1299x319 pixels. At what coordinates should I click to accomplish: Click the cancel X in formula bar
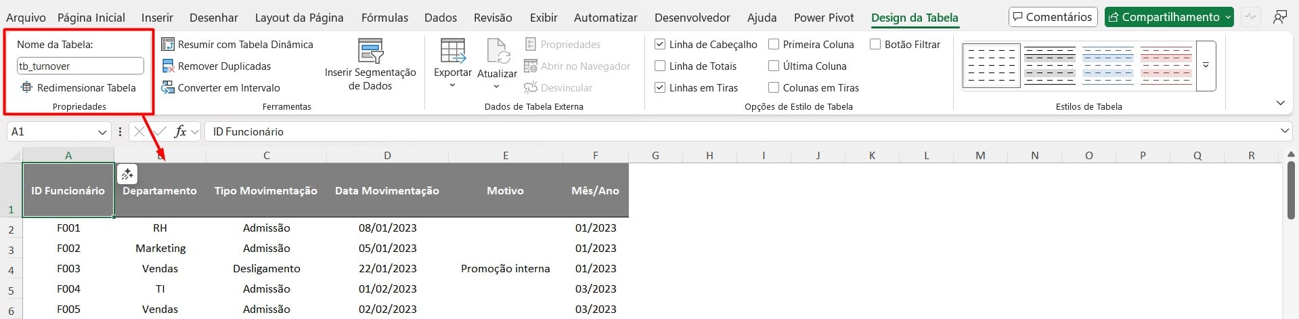point(139,131)
